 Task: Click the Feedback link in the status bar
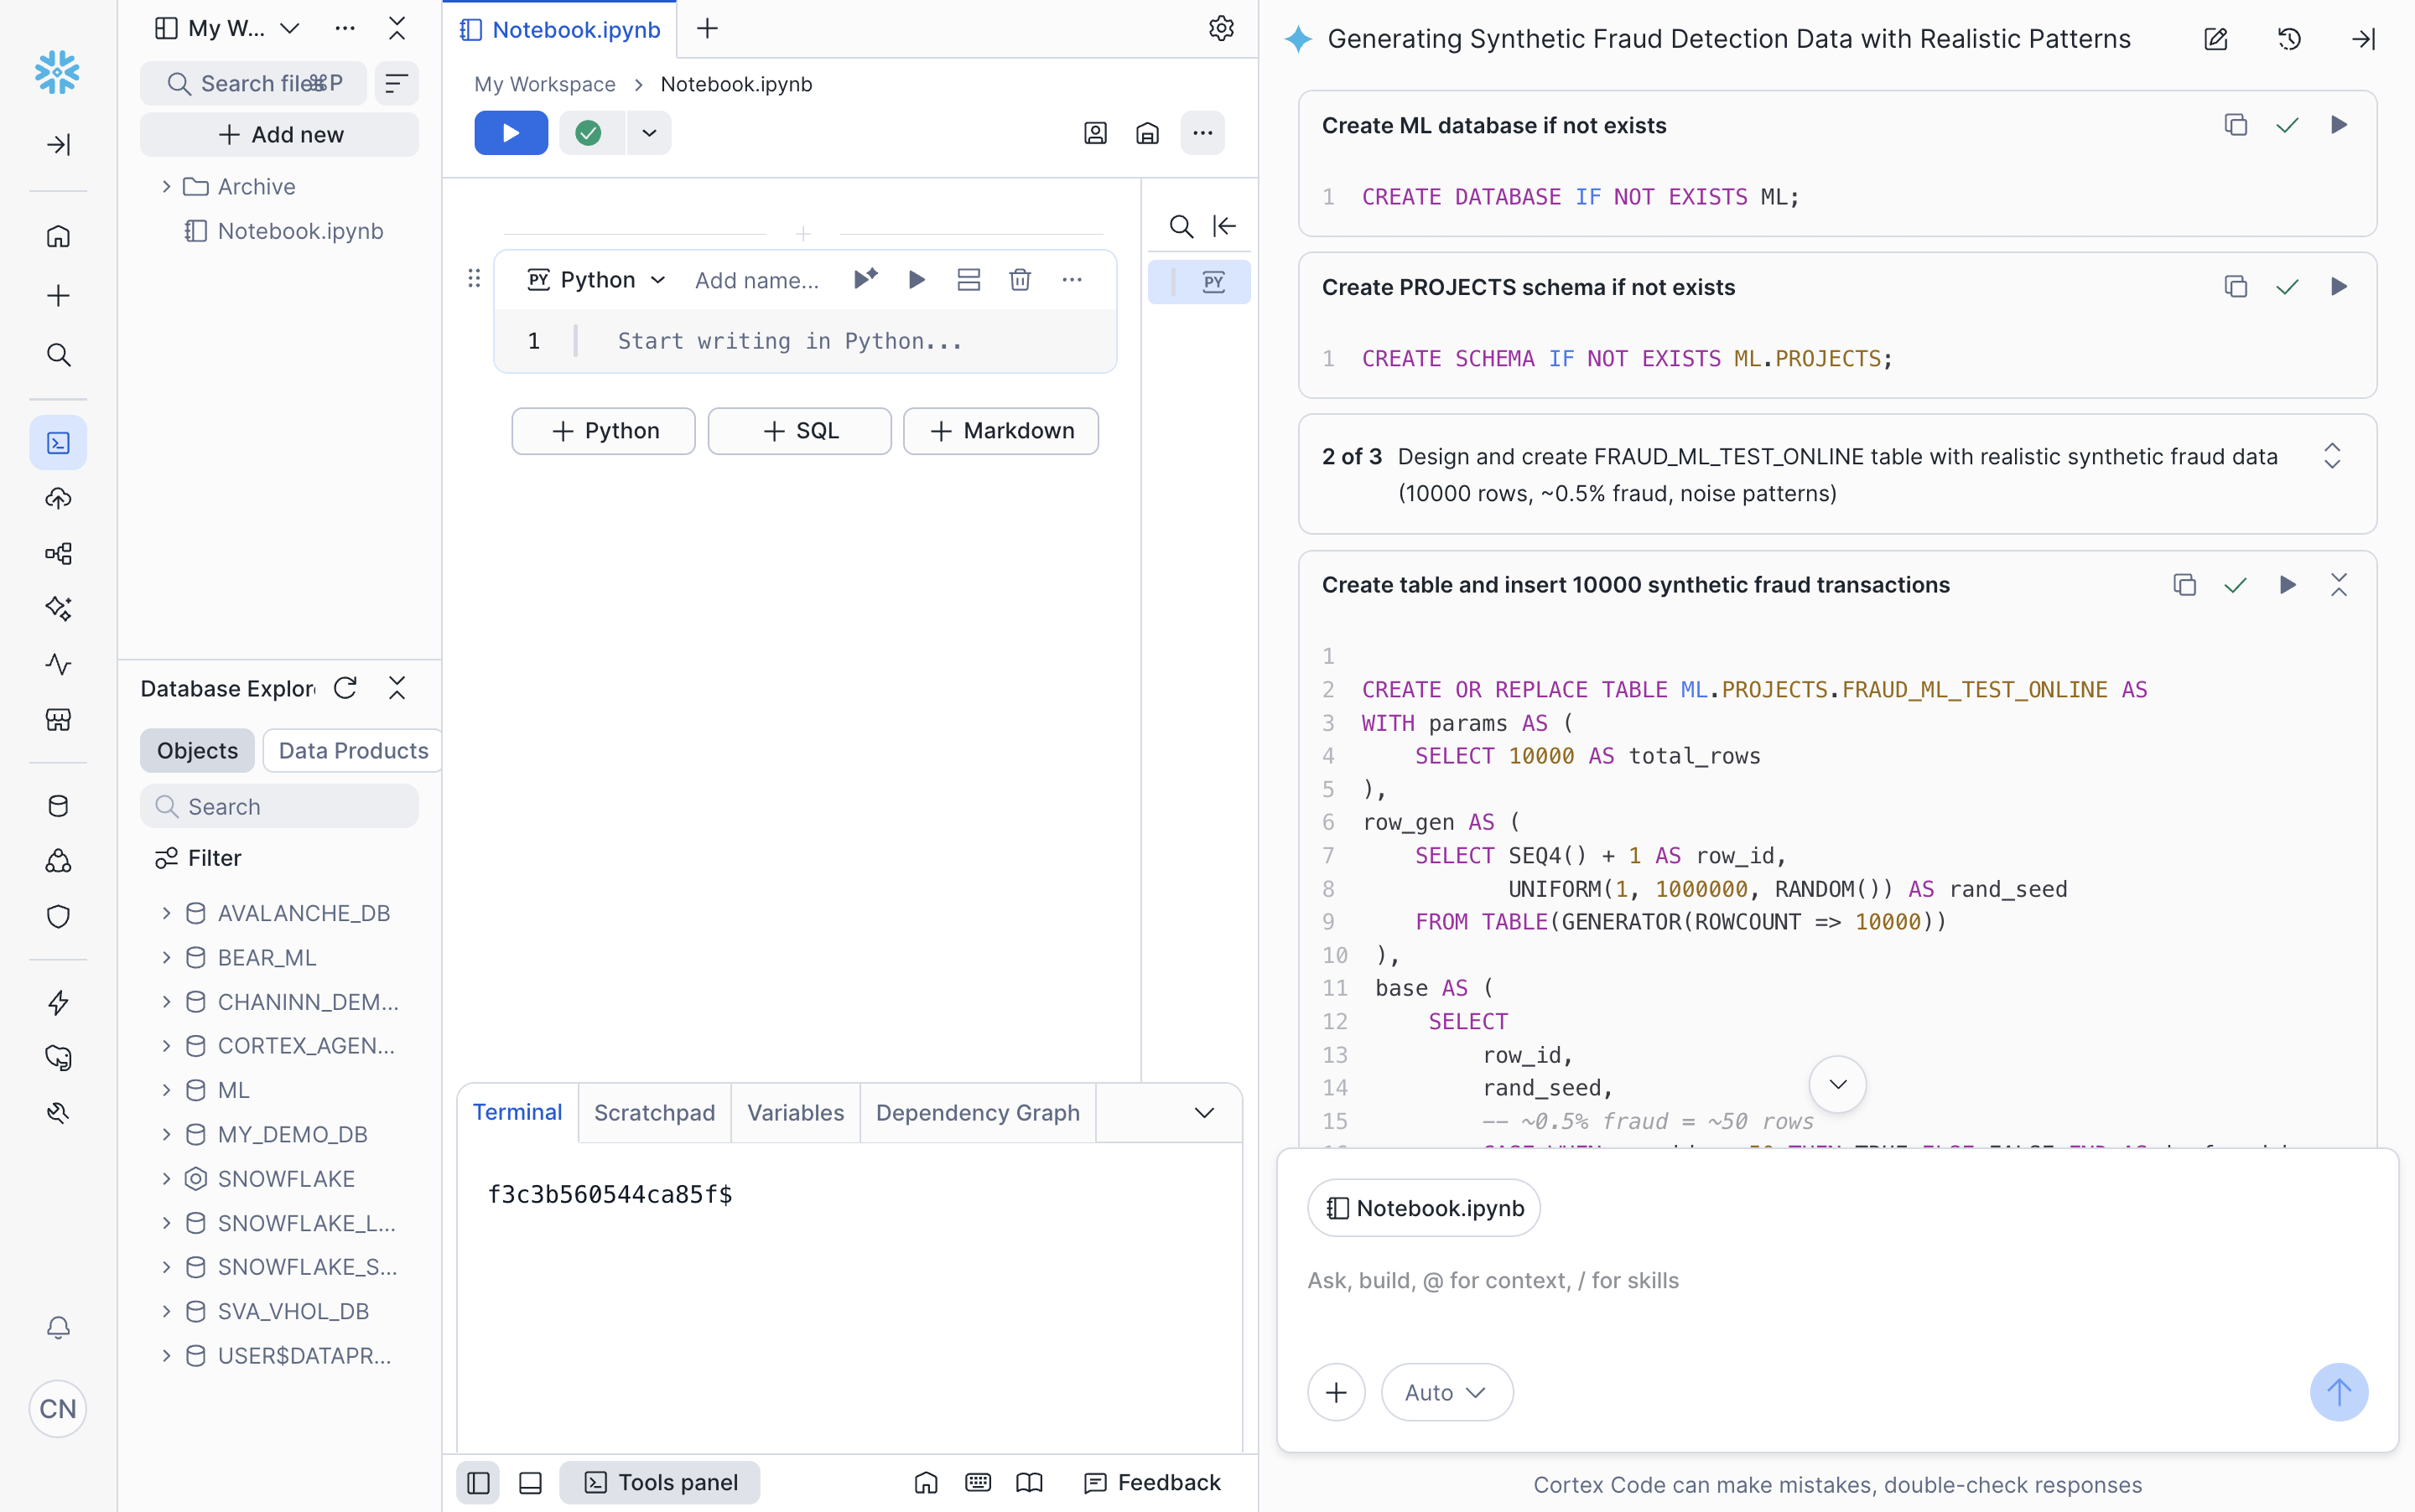click(1150, 1482)
